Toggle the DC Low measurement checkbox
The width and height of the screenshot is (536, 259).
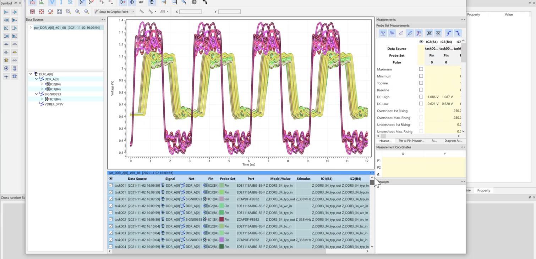tap(421, 104)
